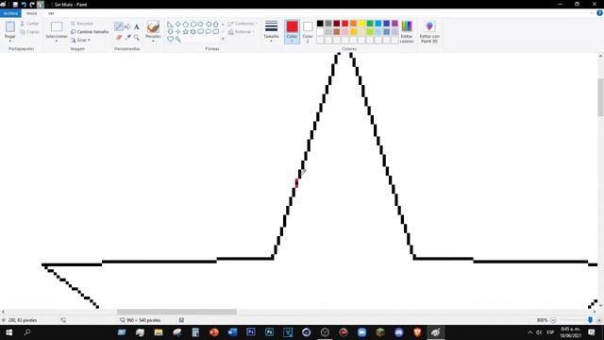Click zoom in plus button

point(599,320)
